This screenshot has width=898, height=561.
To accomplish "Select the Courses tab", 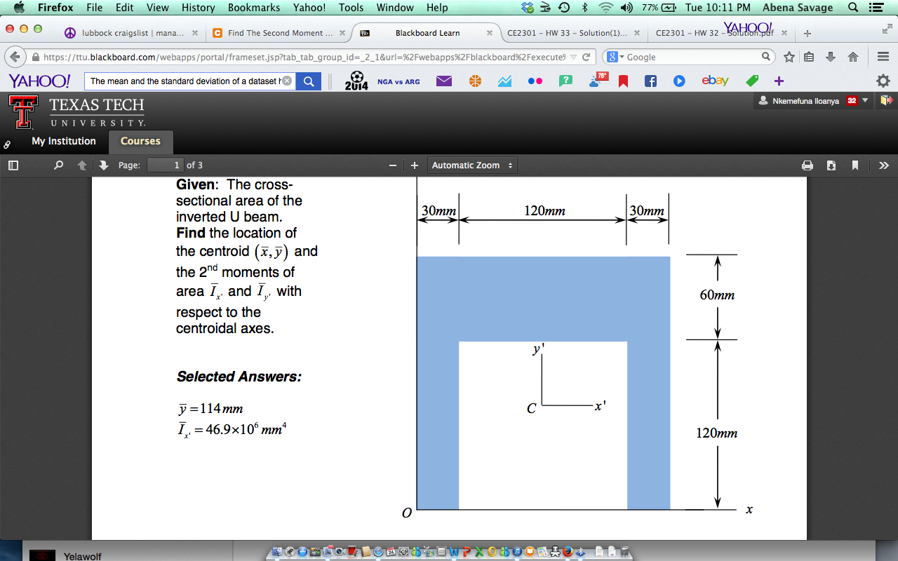I will tap(140, 141).
